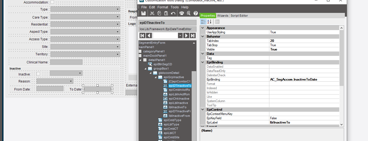Screen dimensions: 368x141
Task: Jump to first control navigator button
Action: pyautogui.click(x=142, y=35)
